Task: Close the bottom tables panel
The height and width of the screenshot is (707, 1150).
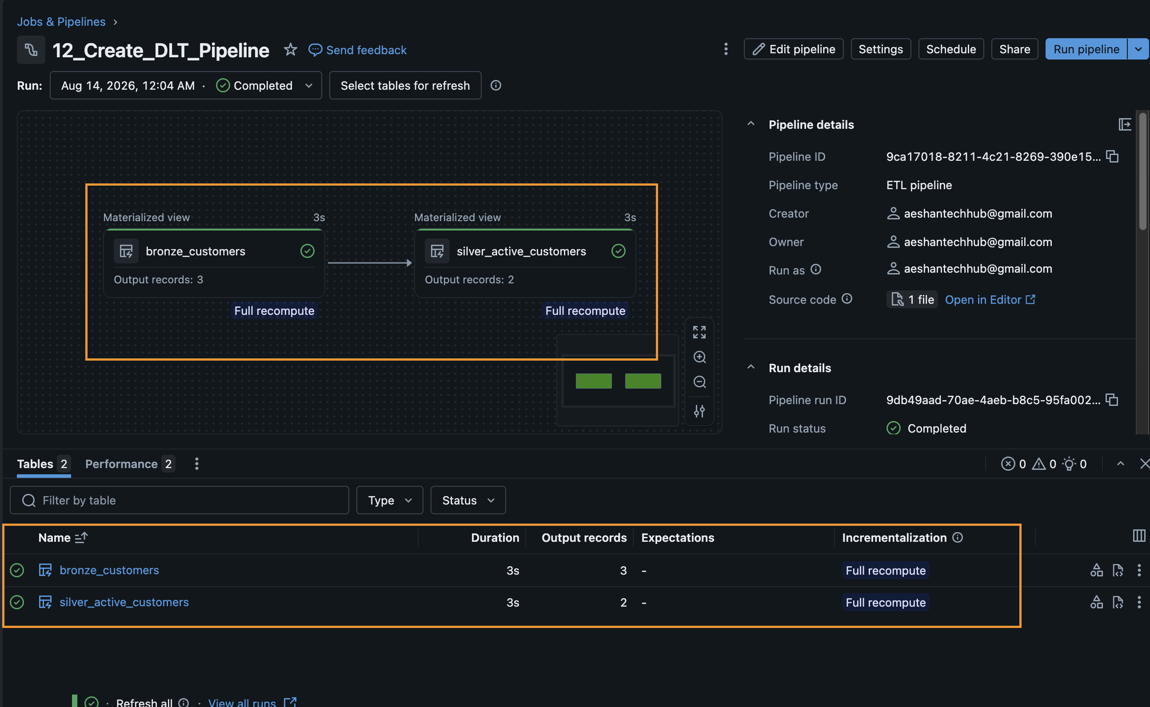Action: pyautogui.click(x=1144, y=463)
